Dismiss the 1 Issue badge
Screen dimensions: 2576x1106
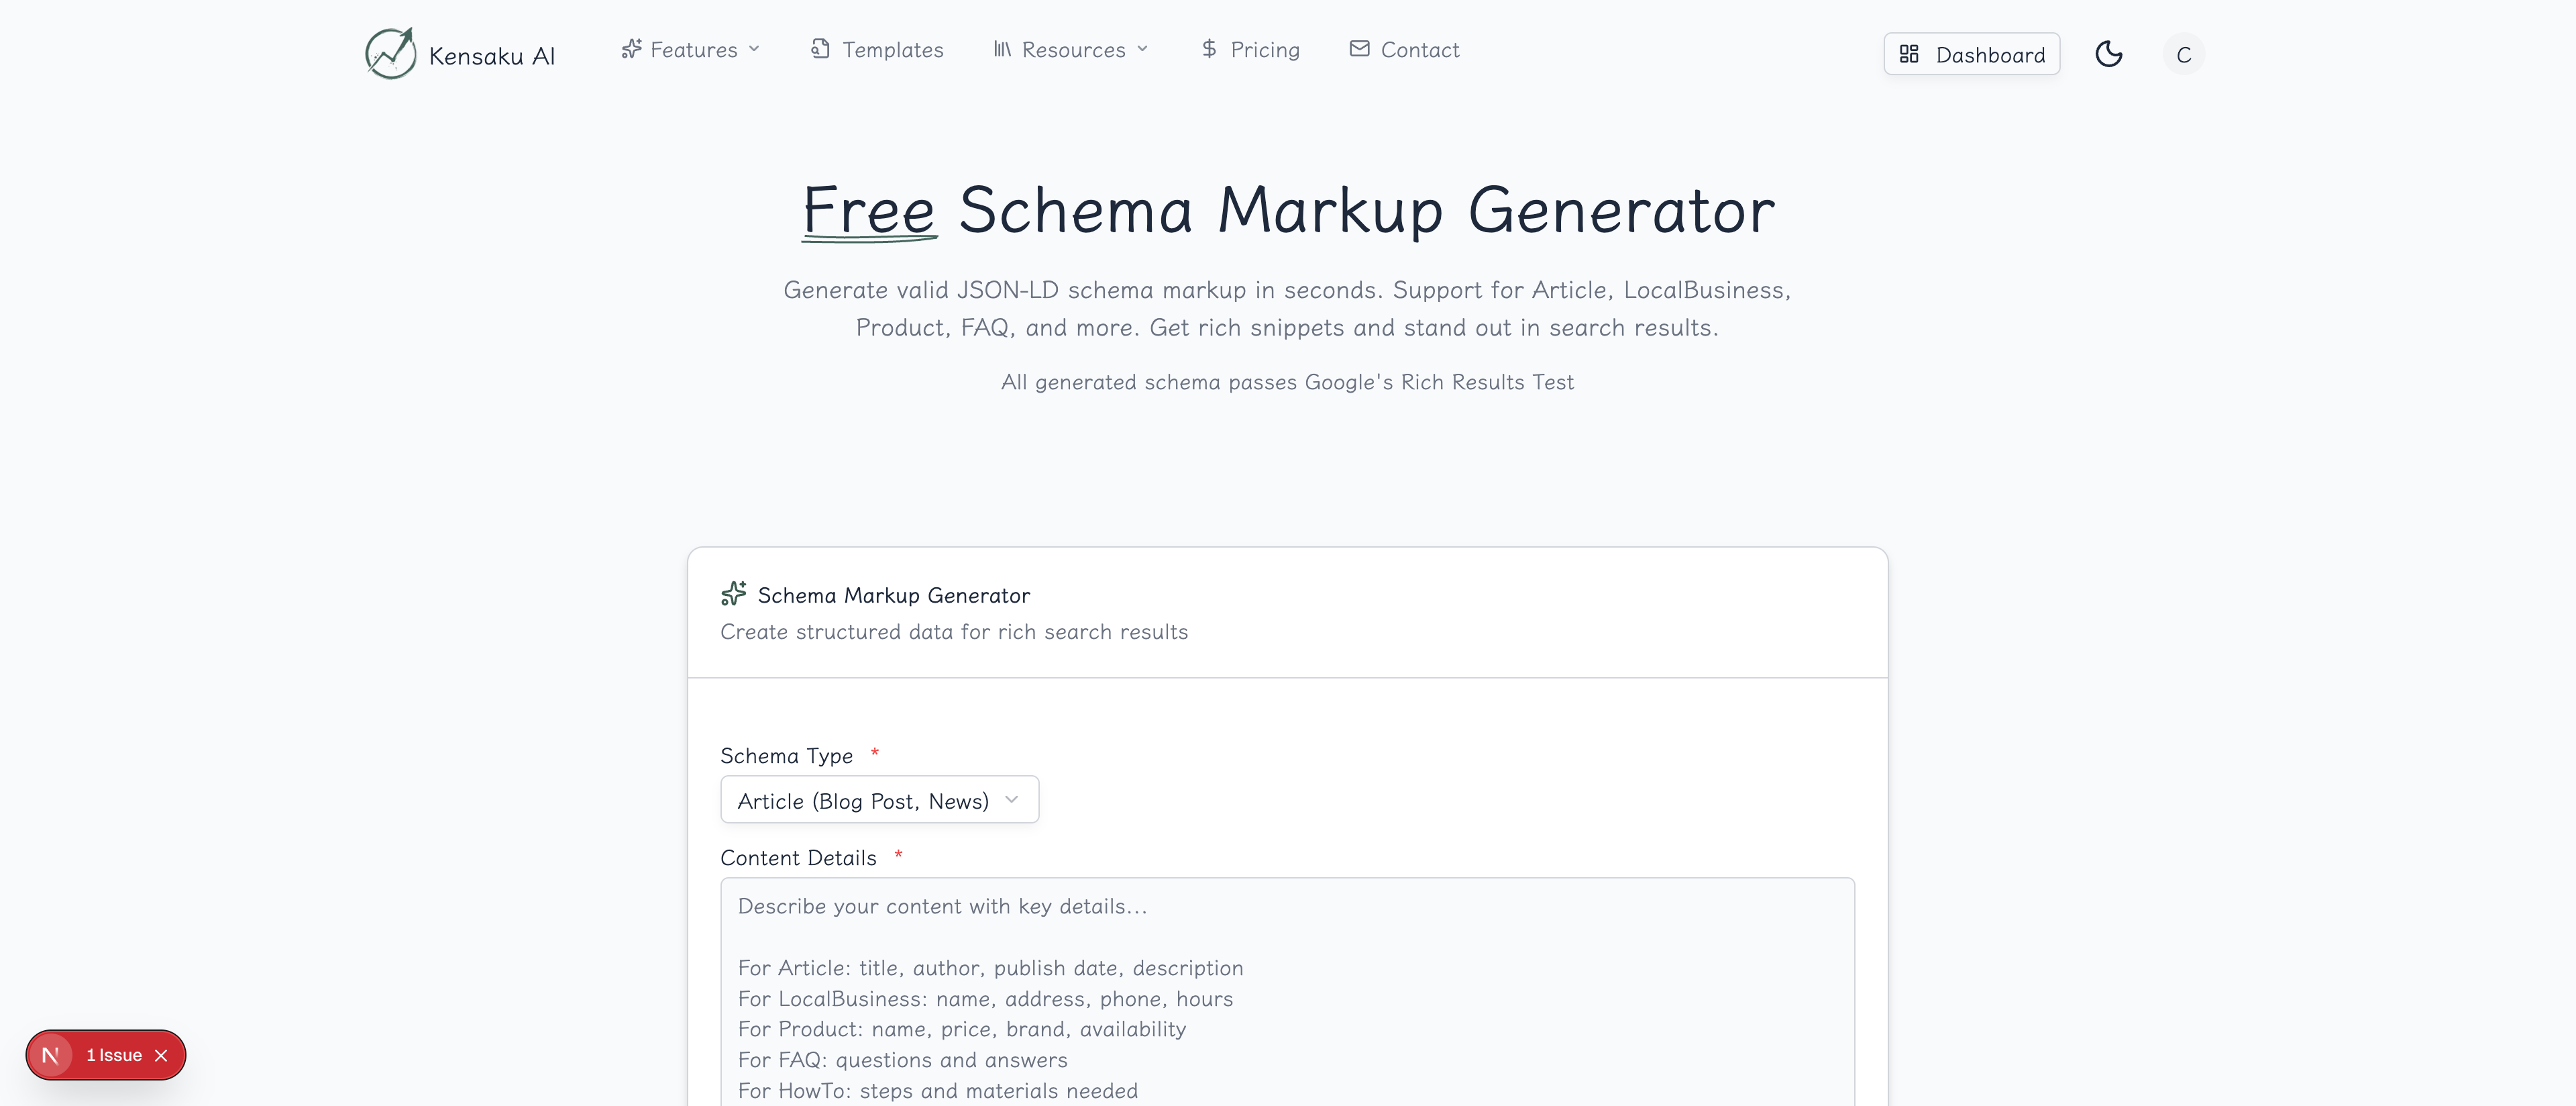pyautogui.click(x=161, y=1055)
